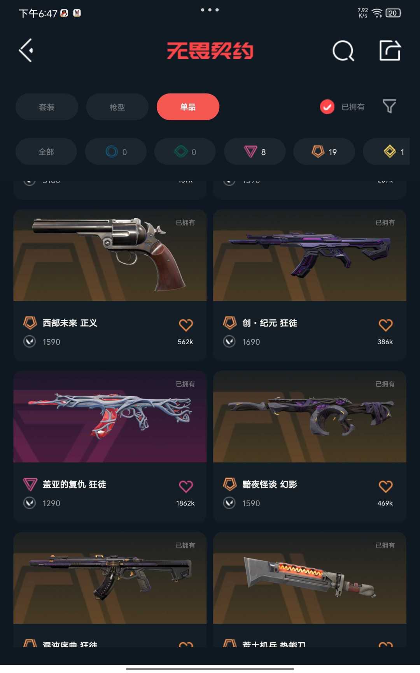Favorite 创·纪元 狂徒 with heart icon
The image size is (420, 673).
pos(385,324)
